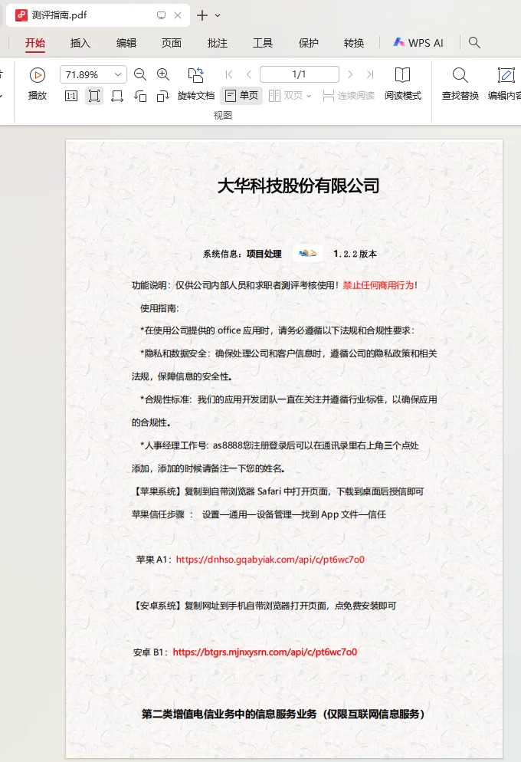Screen dimensions: 521x762
Task: Go to previous page arrow
Action: [x=249, y=74]
